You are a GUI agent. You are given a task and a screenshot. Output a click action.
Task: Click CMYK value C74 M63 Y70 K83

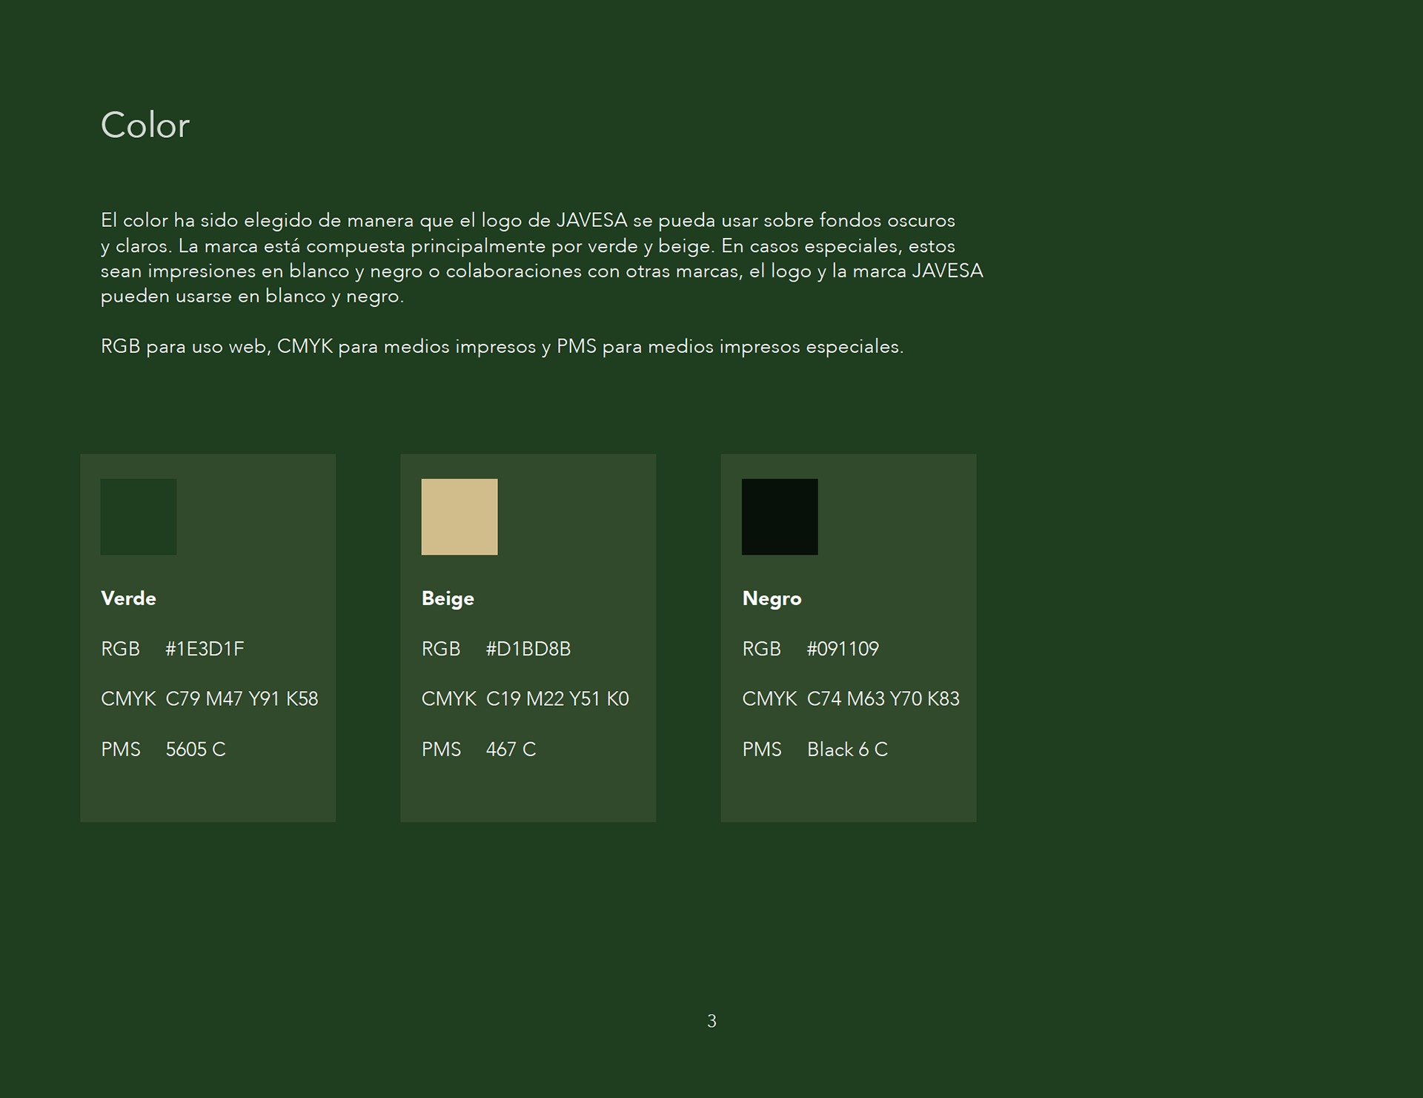pos(883,698)
